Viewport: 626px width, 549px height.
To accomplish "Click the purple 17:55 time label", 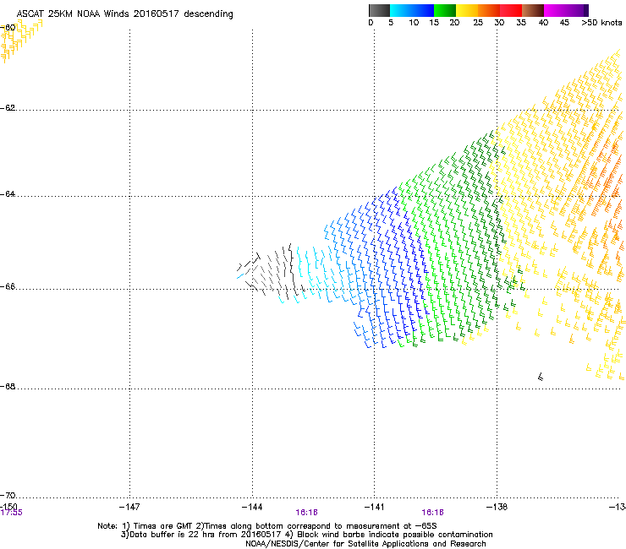I will 12,513.
